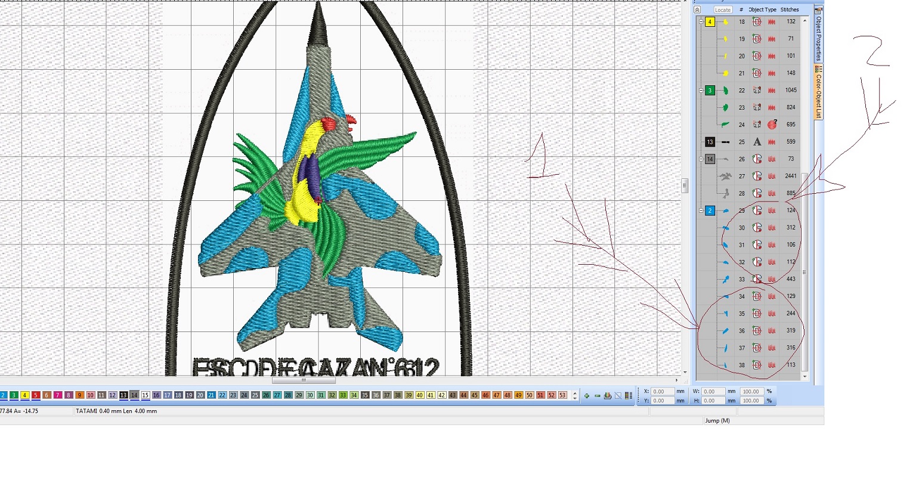Click the green plus icon beside the color palette

[x=587, y=396]
